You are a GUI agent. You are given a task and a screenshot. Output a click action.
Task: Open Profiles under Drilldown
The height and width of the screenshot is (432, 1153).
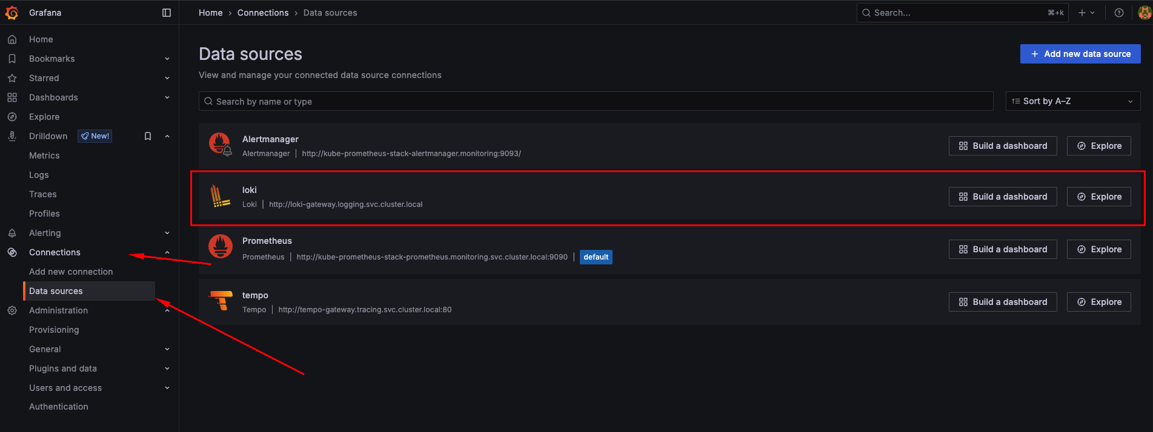point(44,214)
